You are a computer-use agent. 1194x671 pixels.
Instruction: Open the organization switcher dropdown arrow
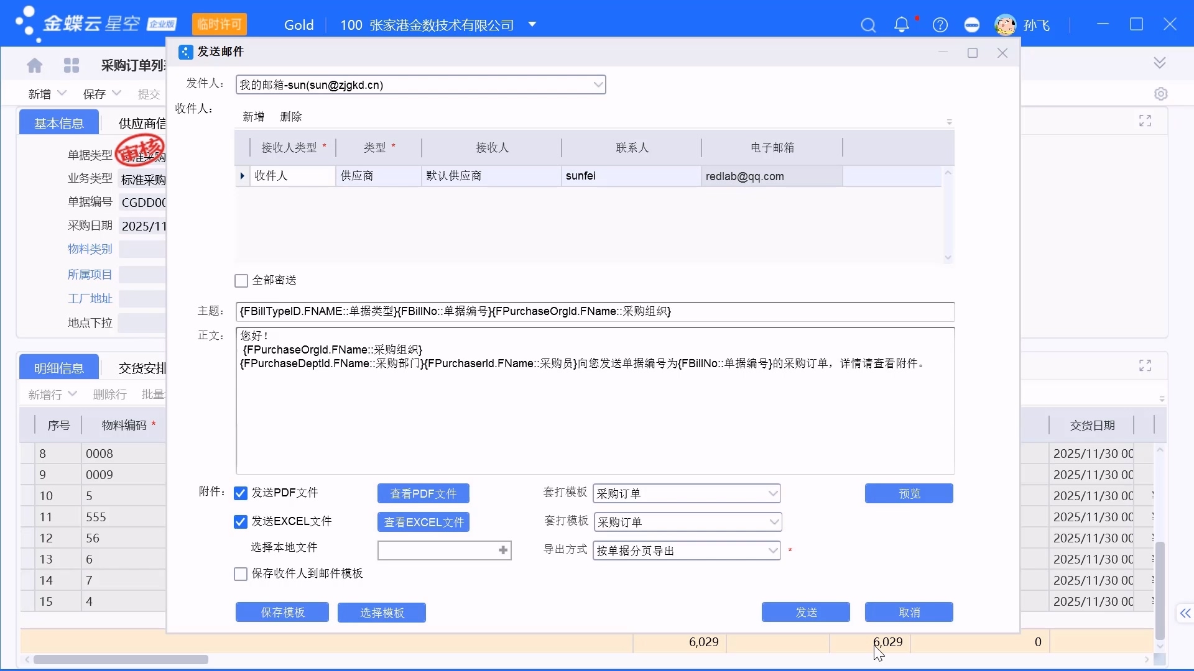[x=532, y=25]
